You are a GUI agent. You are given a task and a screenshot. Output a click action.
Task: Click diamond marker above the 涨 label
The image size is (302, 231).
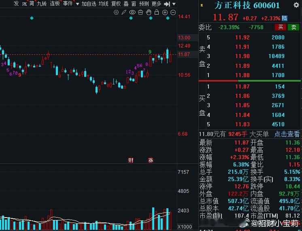[151, 18]
